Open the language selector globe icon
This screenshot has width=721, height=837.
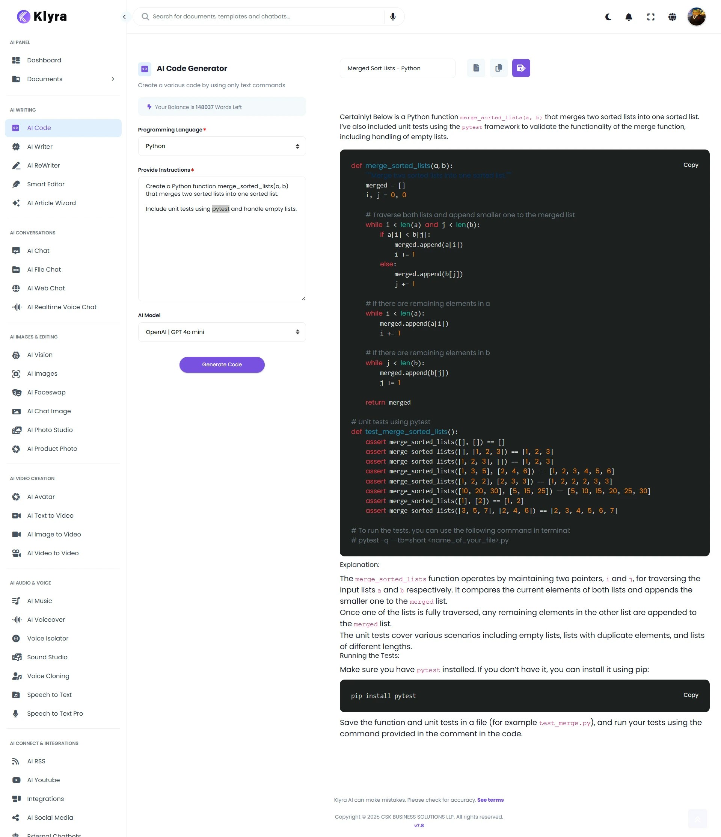(x=672, y=17)
